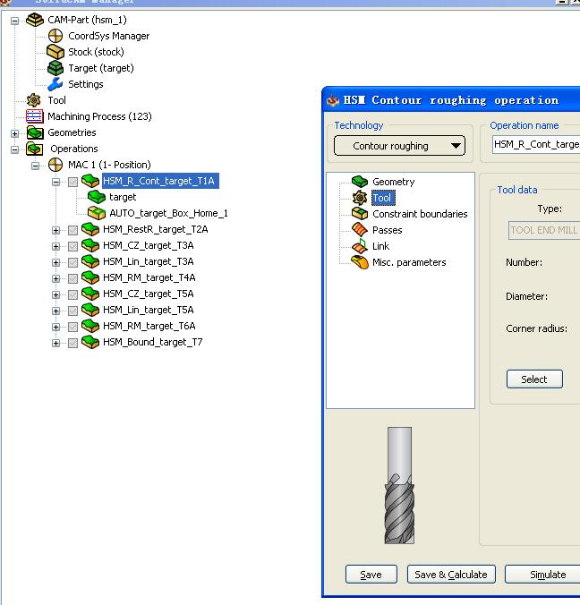Click the HSM_RestR_target_T2A operation icon
This screenshot has width=580, height=605.
pos(90,229)
